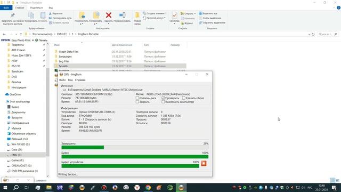
Task: Click the Complete (Завершено) 29% progress bar
Action: (135, 147)
